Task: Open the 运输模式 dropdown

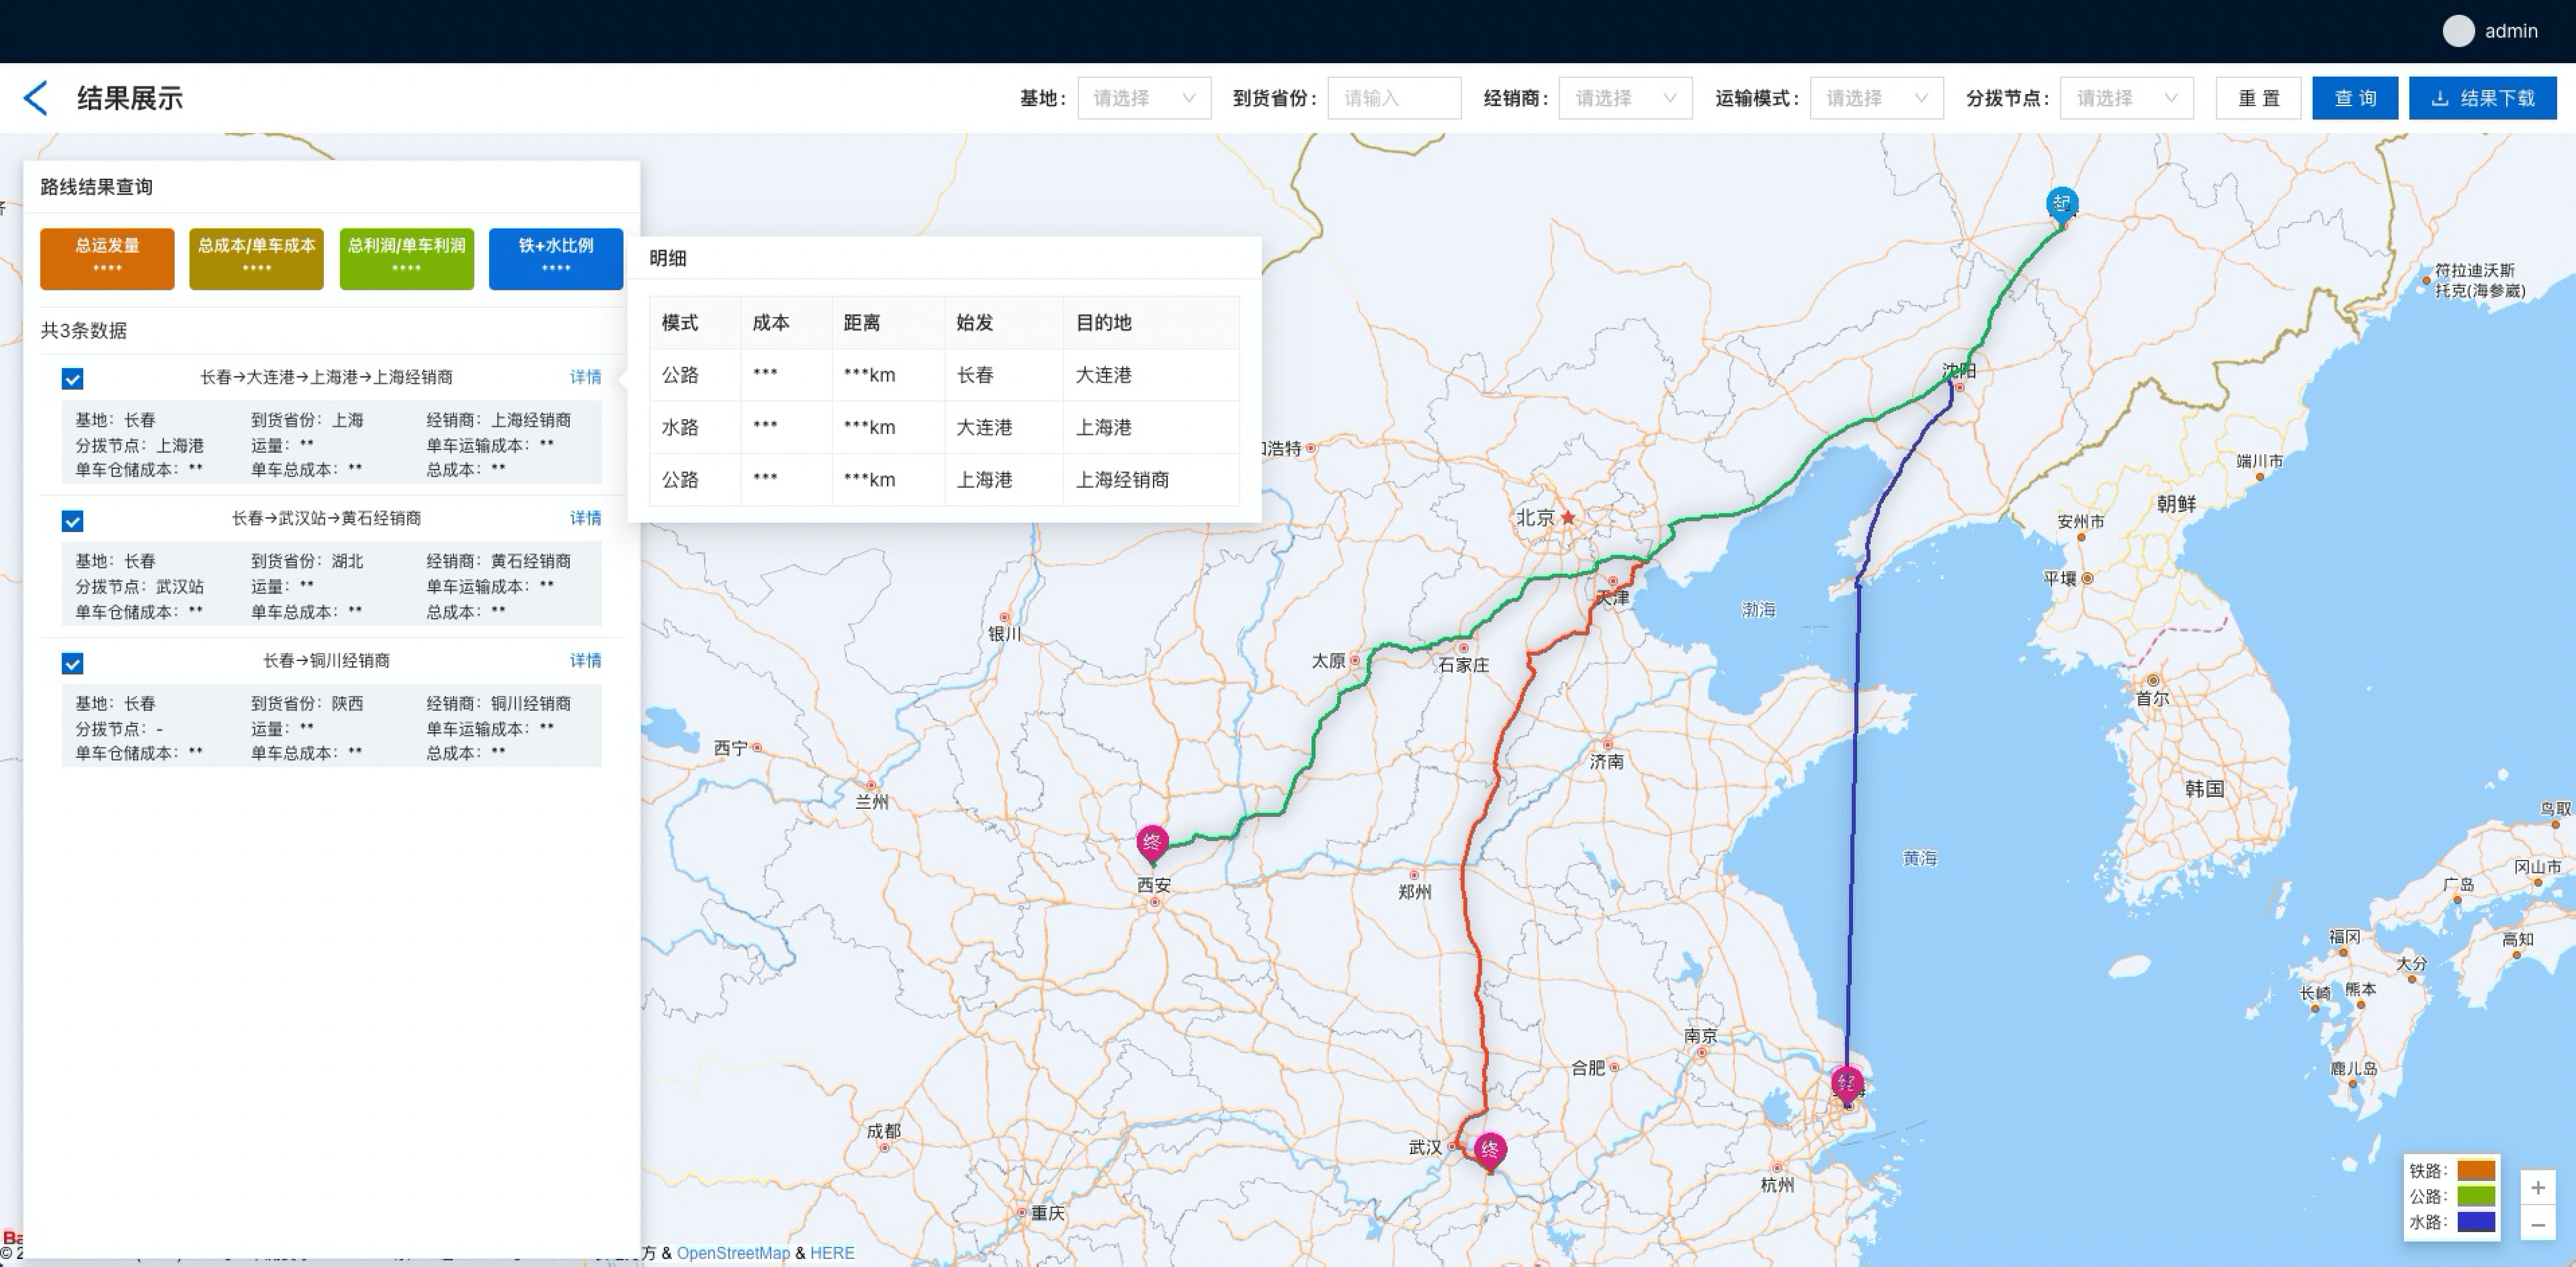Action: [x=1876, y=98]
